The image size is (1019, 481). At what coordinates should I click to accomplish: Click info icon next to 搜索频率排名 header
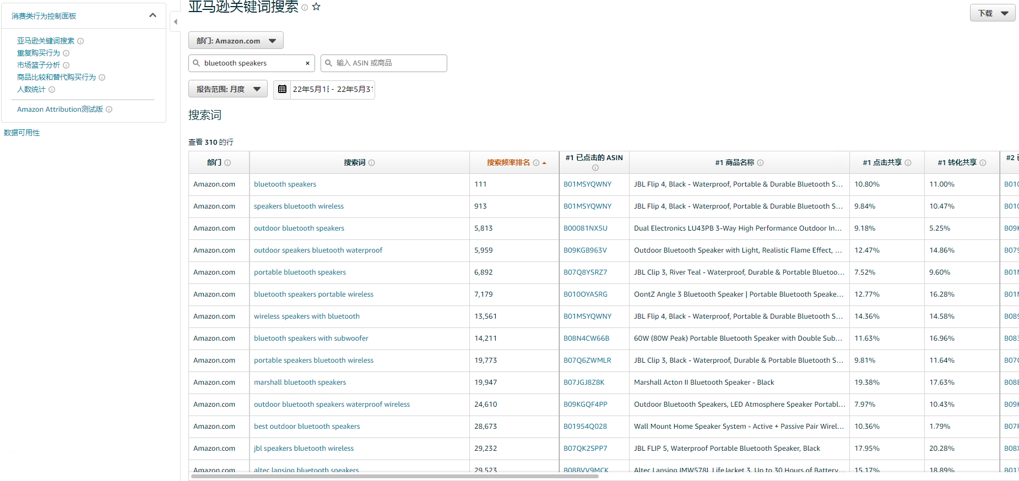(x=536, y=163)
